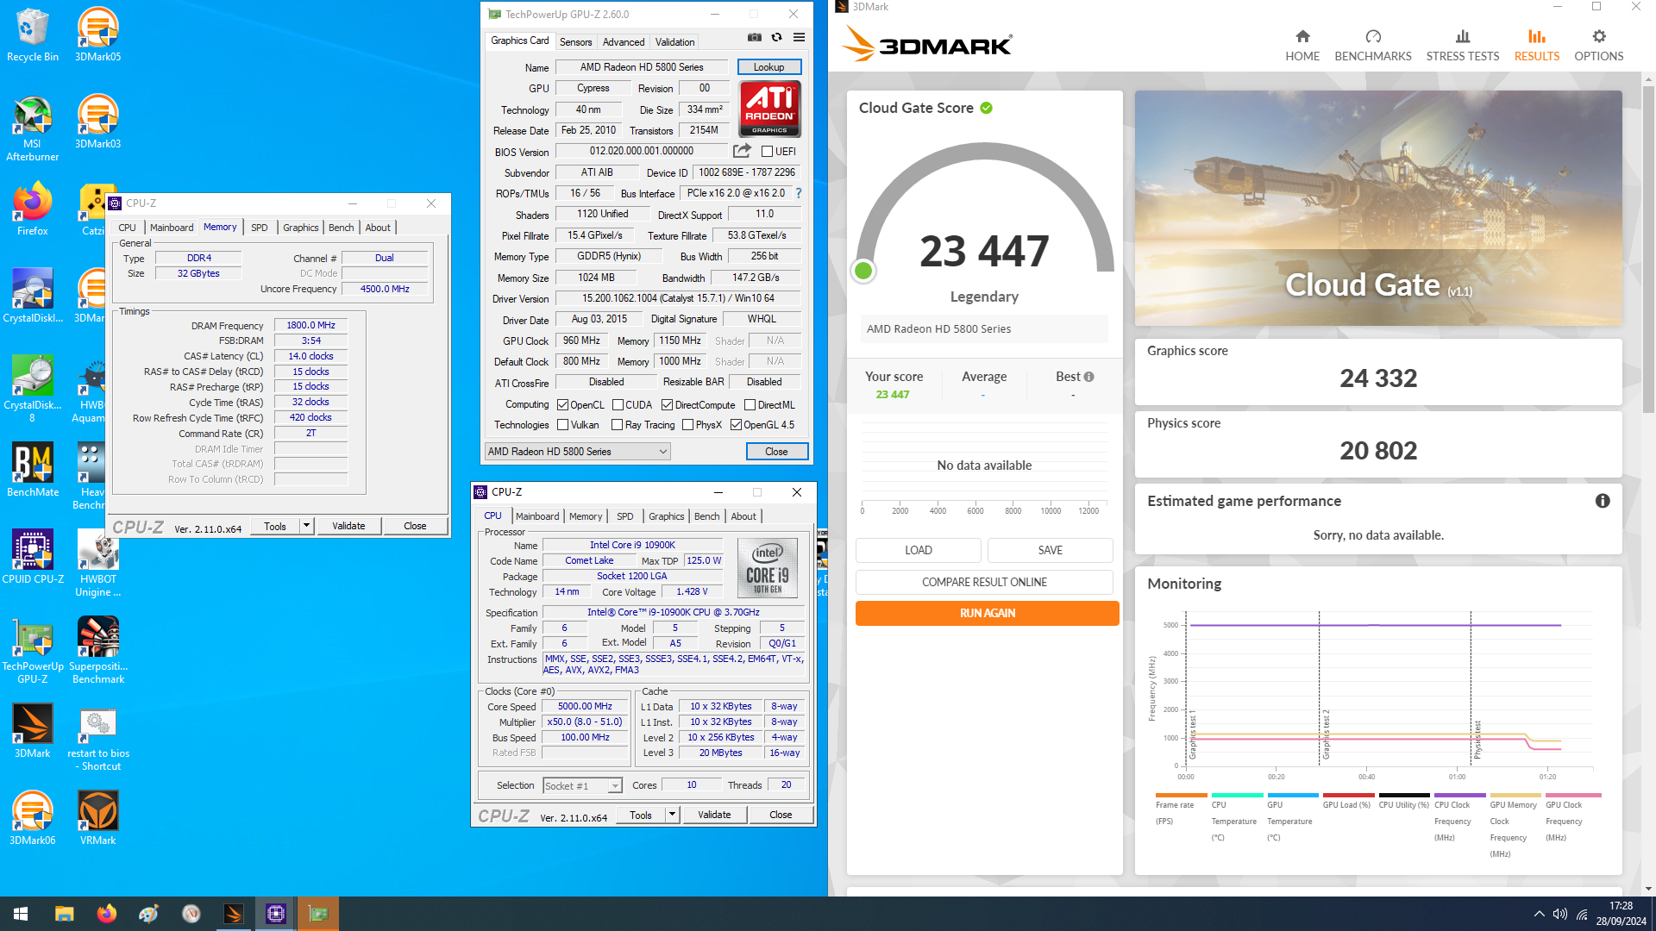Open Bench tab in lower CPU-Z window

pyautogui.click(x=706, y=516)
